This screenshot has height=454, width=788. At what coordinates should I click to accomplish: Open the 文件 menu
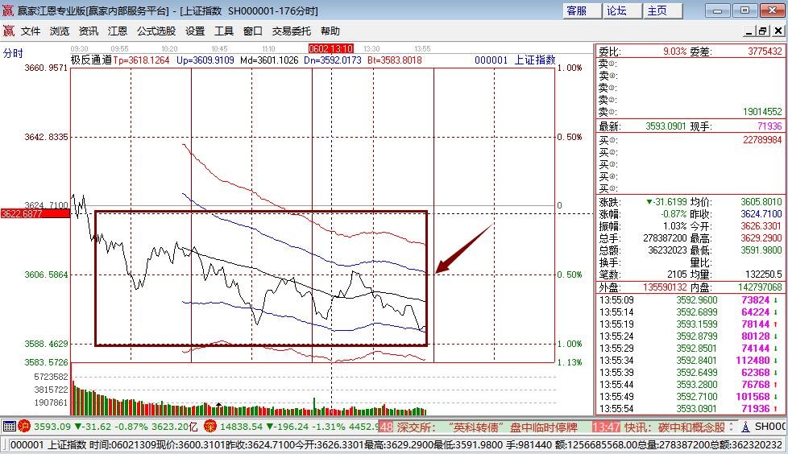coord(31,31)
